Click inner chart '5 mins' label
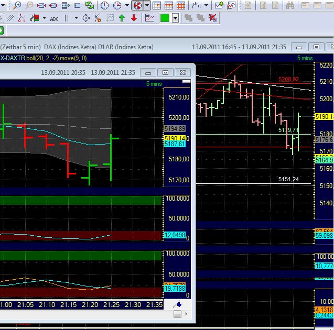 [x=154, y=84]
